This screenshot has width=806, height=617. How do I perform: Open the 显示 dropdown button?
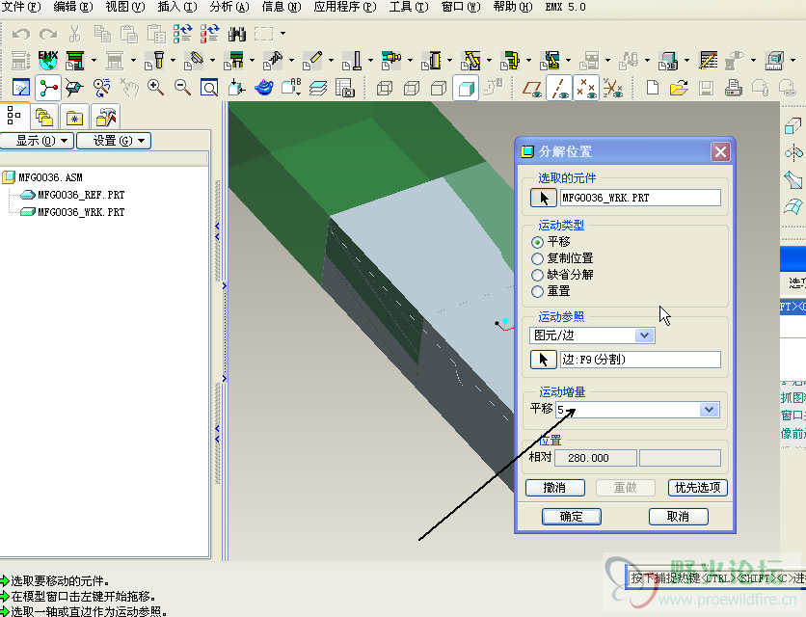pyautogui.click(x=37, y=141)
